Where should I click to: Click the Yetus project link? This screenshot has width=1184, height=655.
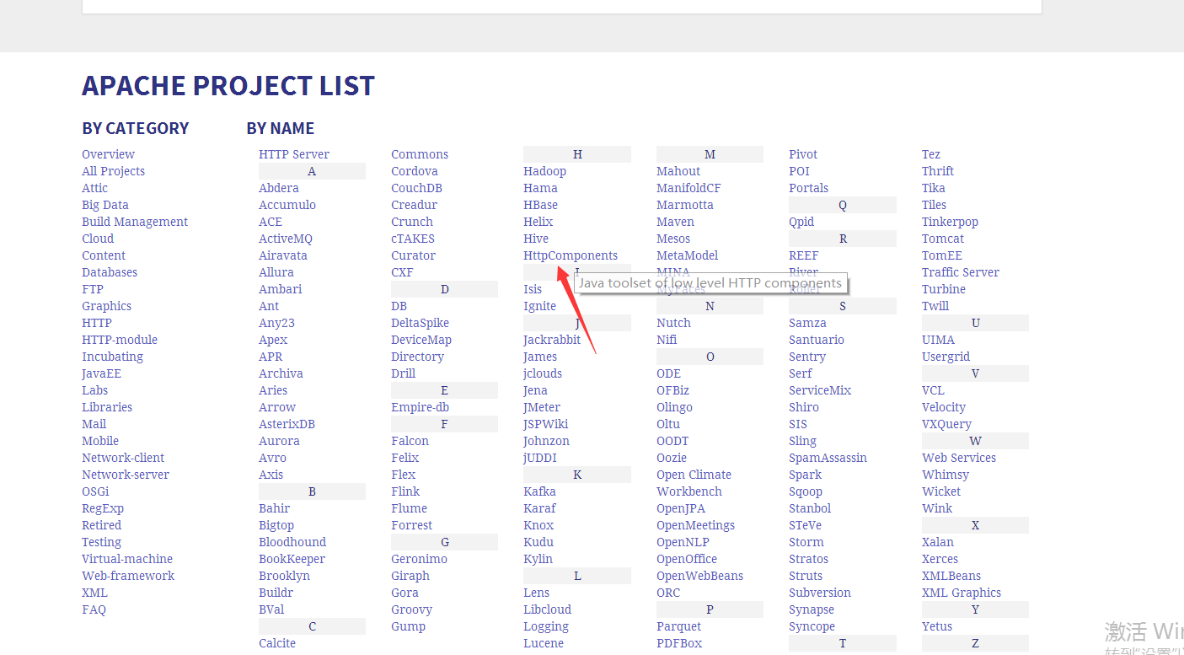937,626
